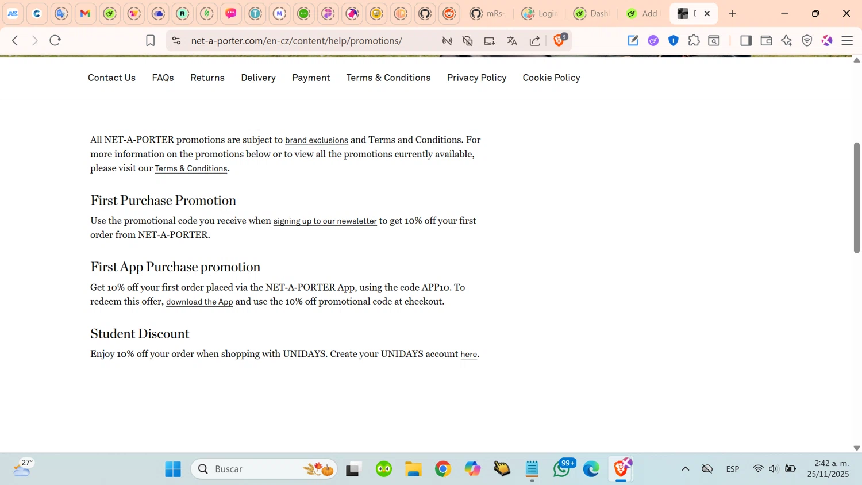This screenshot has width=862, height=485.
Task: Go to the Returns page
Action: click(x=207, y=78)
